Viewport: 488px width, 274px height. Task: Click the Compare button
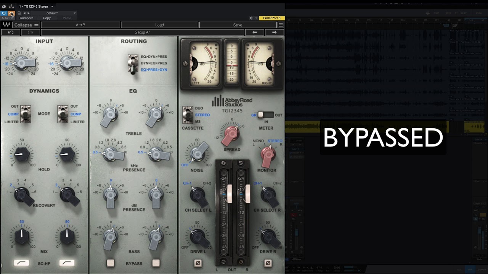coord(26,18)
